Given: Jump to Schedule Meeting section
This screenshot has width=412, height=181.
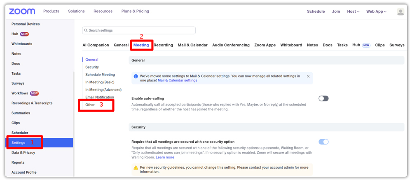Looking at the screenshot, I should click(x=100, y=75).
